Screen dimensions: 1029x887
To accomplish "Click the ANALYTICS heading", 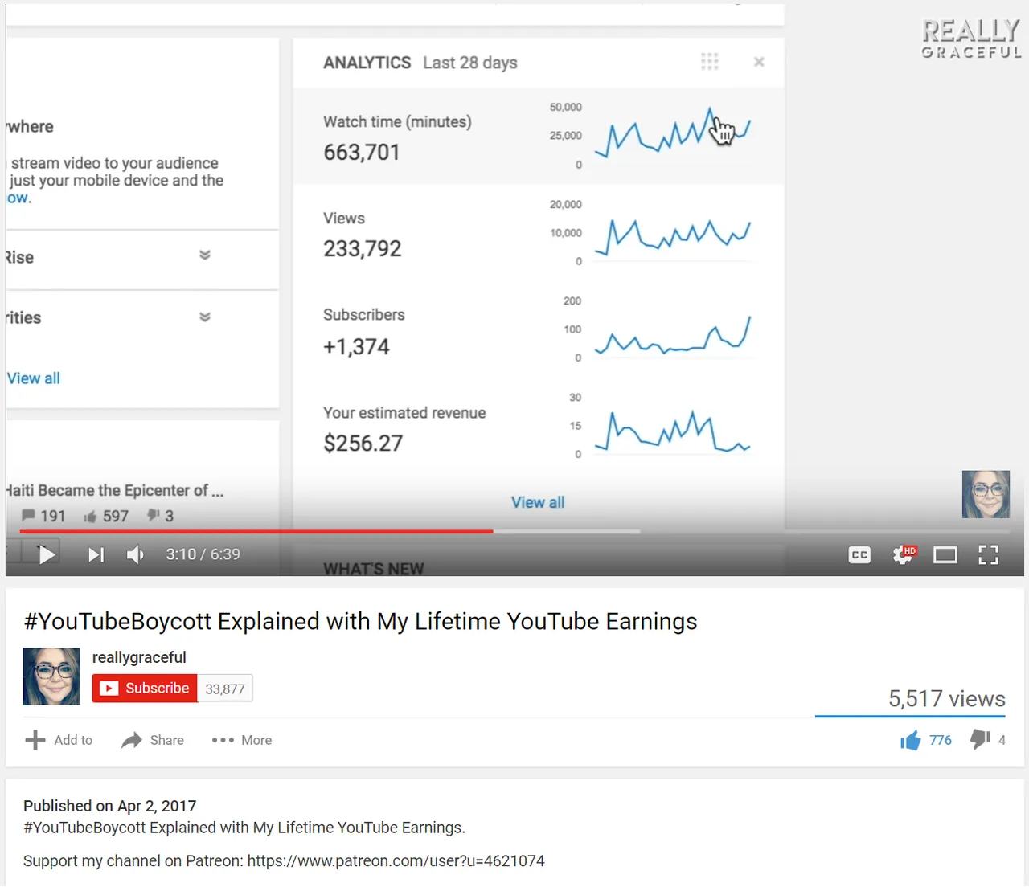I will click(x=367, y=63).
